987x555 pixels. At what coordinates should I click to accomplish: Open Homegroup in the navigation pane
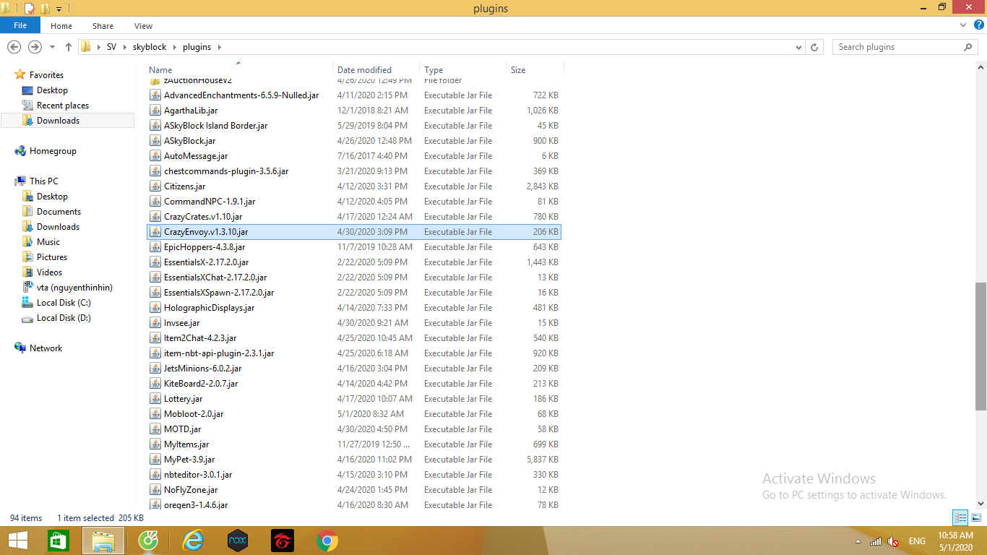click(52, 151)
